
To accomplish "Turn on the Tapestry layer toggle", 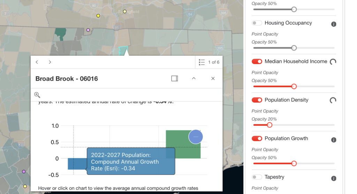I will click(x=257, y=177).
